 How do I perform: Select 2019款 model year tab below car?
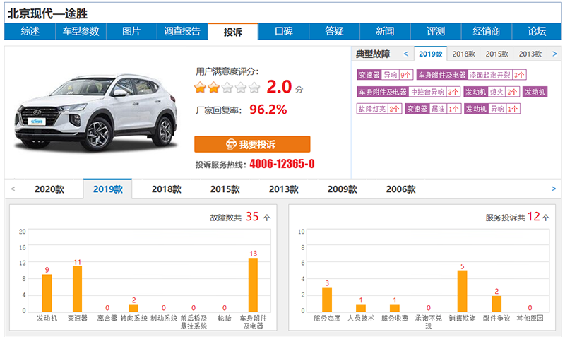pos(108,189)
